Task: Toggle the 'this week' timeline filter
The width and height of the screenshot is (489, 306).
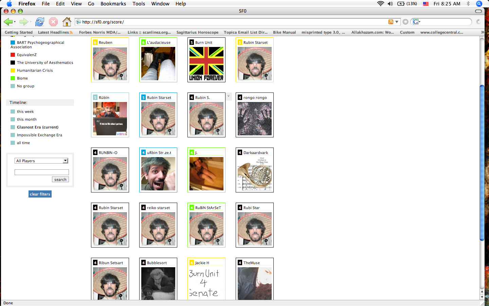Action: coord(13,112)
